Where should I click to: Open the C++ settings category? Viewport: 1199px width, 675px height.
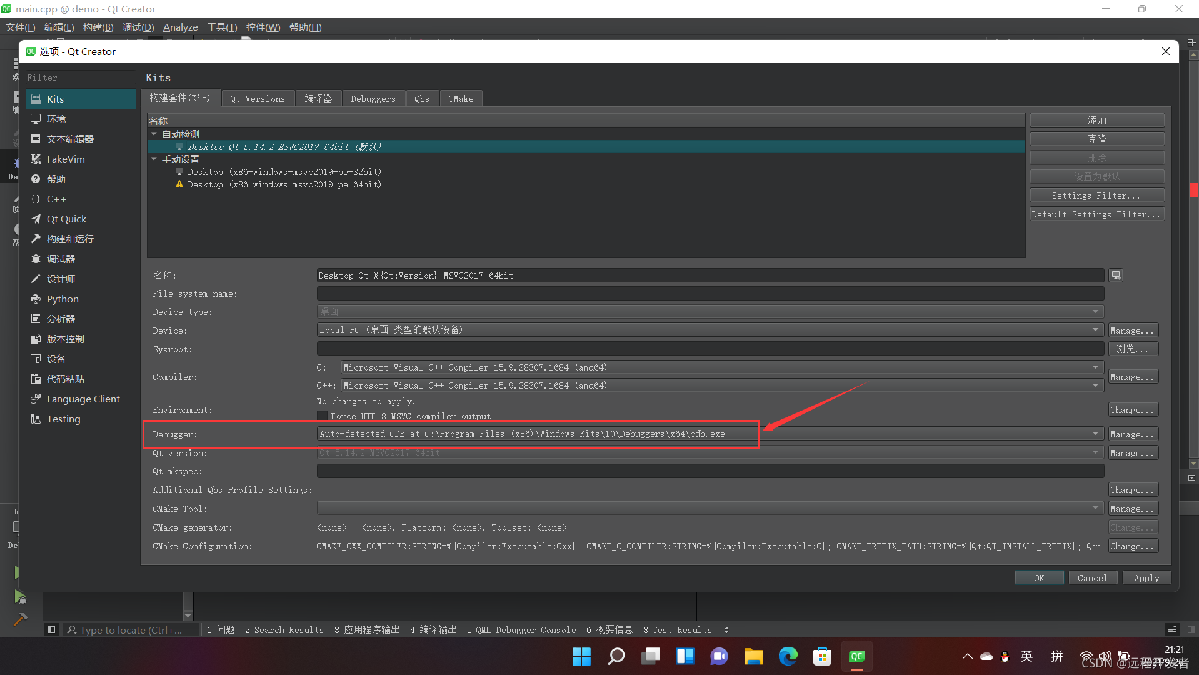coord(81,199)
